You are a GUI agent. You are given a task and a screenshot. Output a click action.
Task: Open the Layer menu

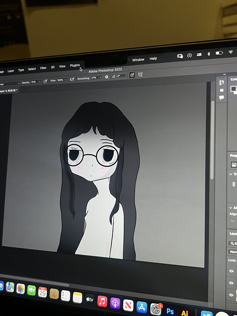coord(11,71)
